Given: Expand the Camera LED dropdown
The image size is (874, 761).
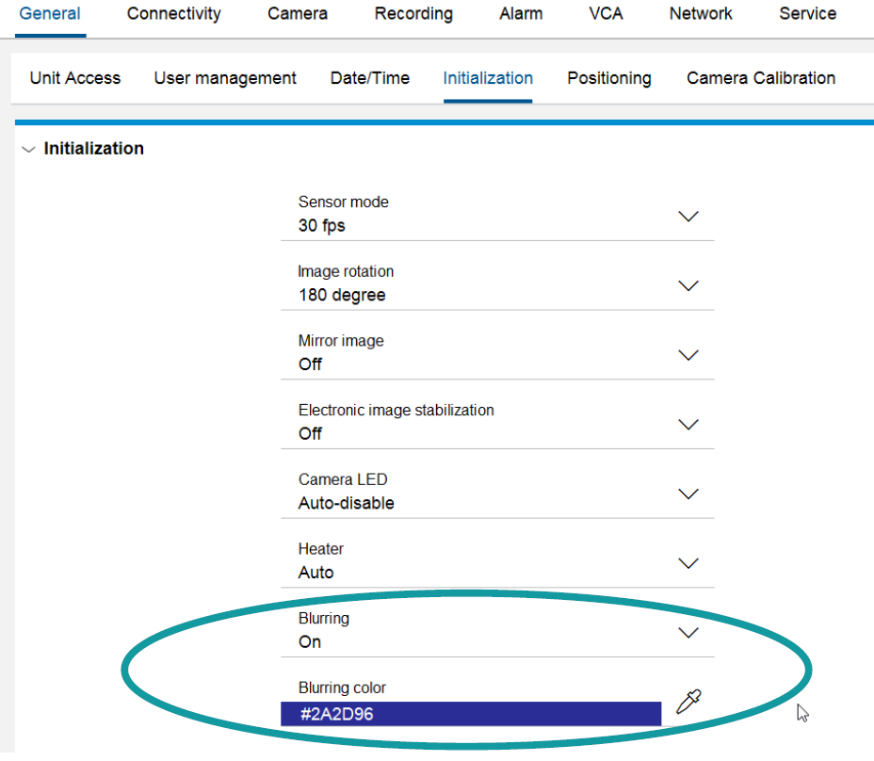Looking at the screenshot, I should click(x=688, y=494).
